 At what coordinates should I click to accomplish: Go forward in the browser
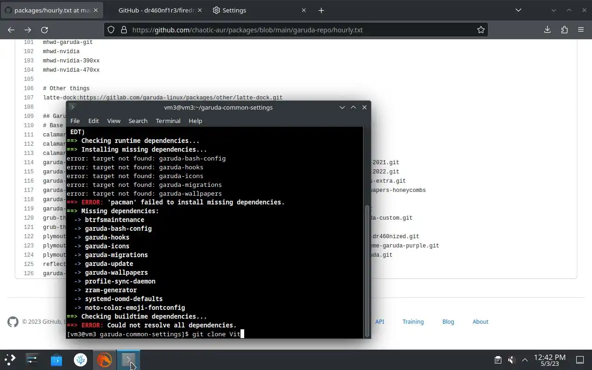coord(28,30)
